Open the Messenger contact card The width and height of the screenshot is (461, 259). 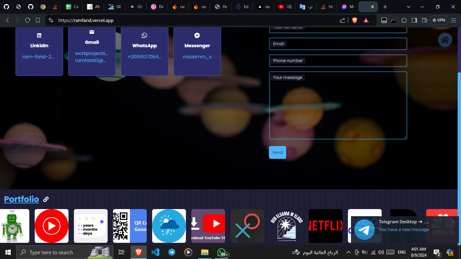coord(197,51)
